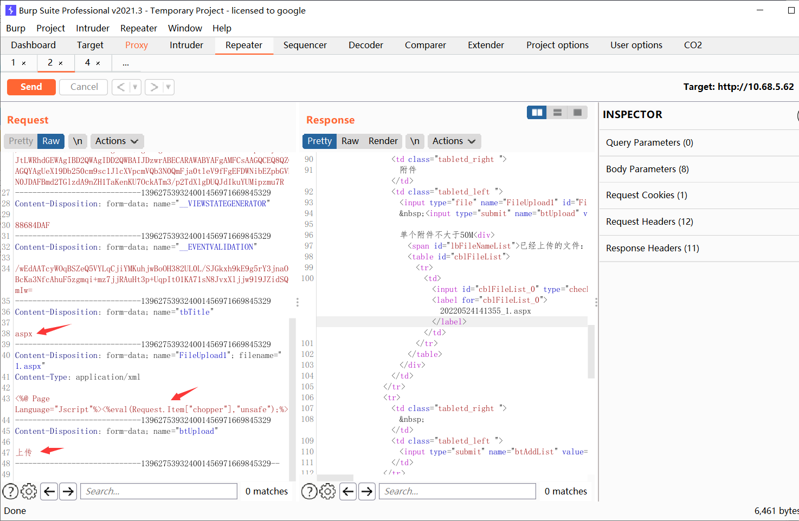Image resolution: width=799 pixels, height=521 pixels.
Task: Send the request with Send button
Action: 31,87
